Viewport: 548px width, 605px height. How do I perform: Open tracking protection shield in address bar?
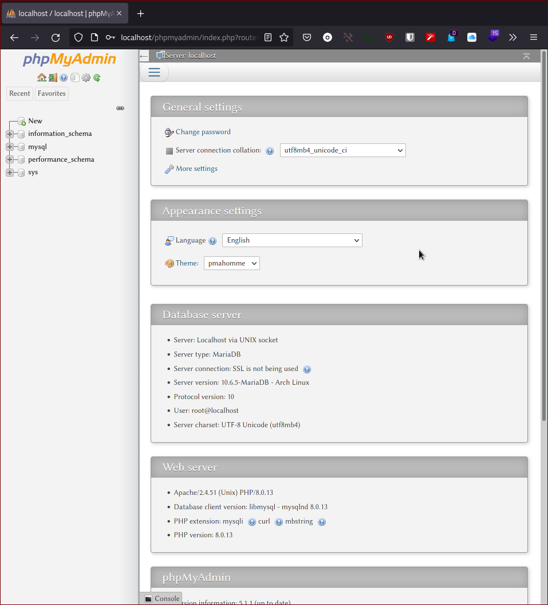78,37
